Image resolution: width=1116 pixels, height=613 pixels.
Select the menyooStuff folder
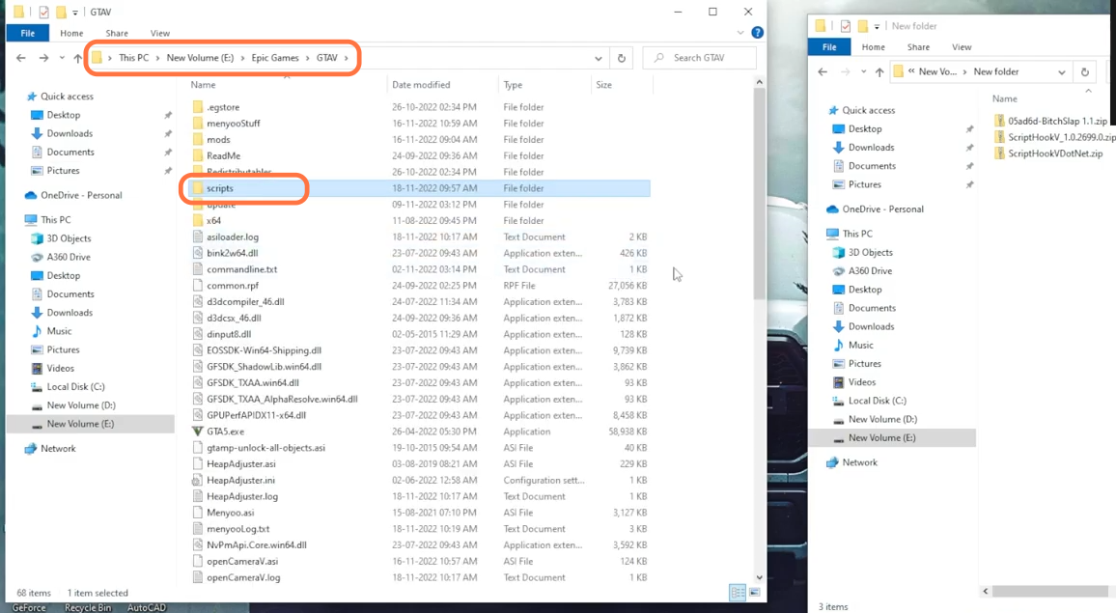234,124
